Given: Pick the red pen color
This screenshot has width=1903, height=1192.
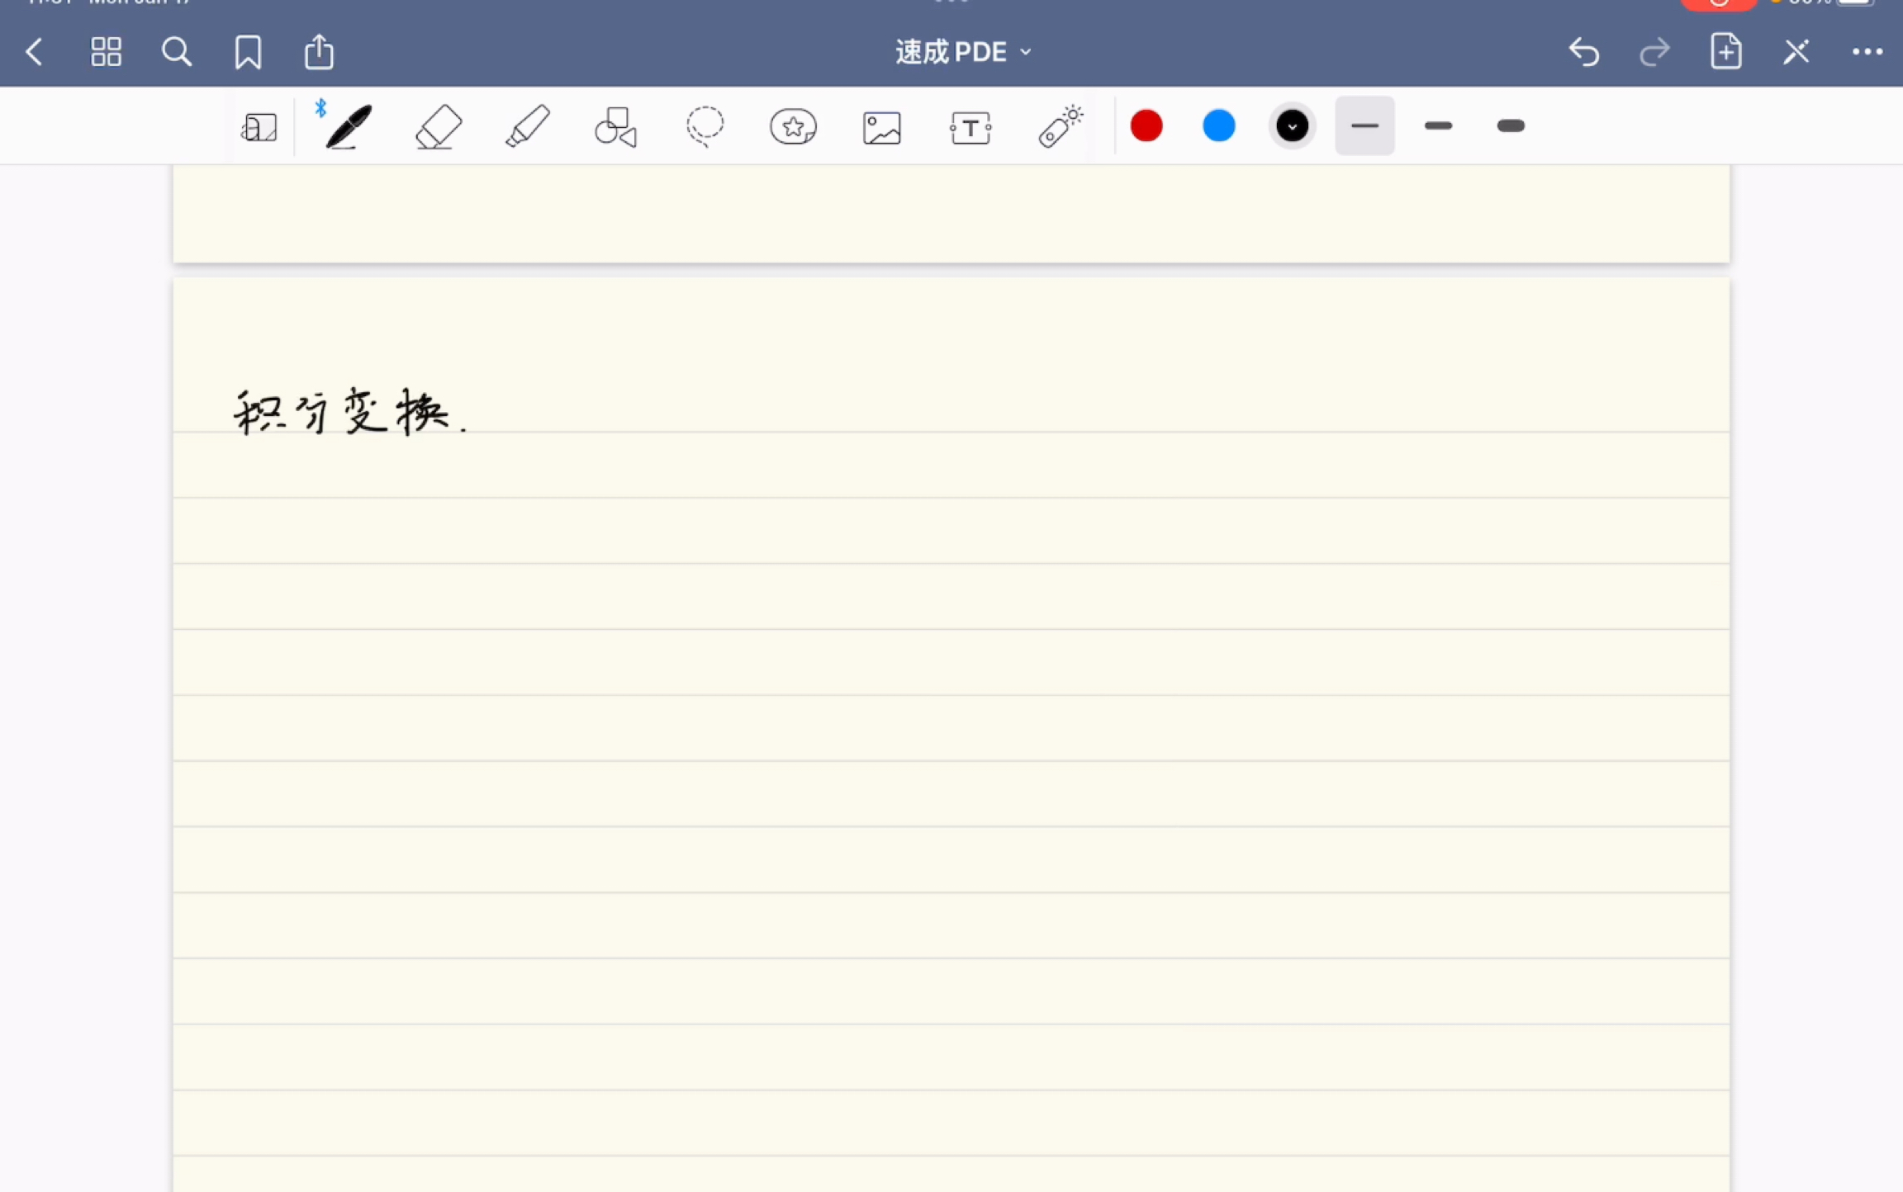Looking at the screenshot, I should [x=1146, y=125].
